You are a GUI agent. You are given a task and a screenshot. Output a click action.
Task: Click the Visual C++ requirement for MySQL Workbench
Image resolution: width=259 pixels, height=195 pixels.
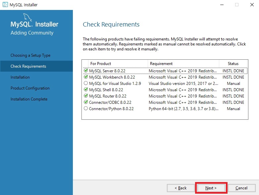point(183,77)
